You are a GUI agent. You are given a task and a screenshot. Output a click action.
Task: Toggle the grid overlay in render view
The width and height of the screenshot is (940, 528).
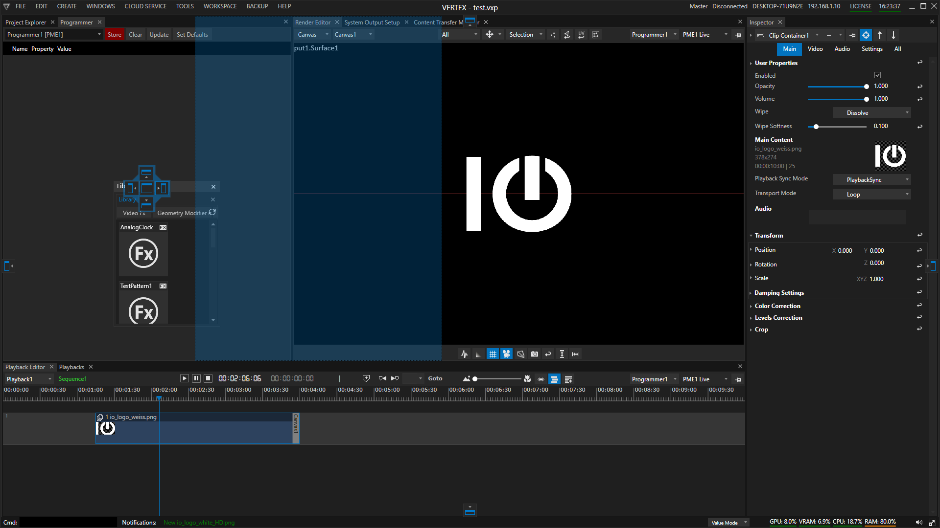[x=493, y=354]
